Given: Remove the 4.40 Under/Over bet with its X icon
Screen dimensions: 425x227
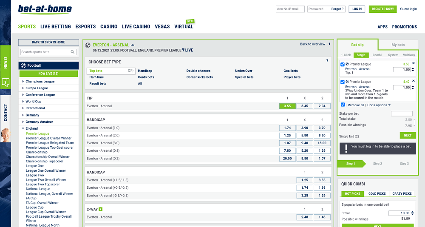Looking at the screenshot, I should pyautogui.click(x=414, y=81).
